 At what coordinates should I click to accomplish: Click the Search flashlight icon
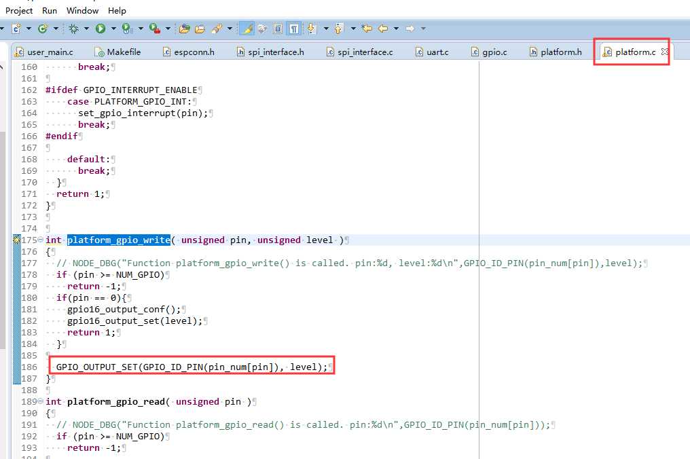pyautogui.click(x=217, y=29)
